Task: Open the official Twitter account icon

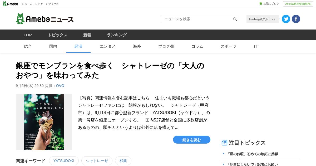Action: [286, 19]
